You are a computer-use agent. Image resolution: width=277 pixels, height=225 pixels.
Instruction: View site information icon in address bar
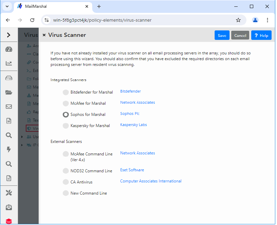(x=47, y=20)
